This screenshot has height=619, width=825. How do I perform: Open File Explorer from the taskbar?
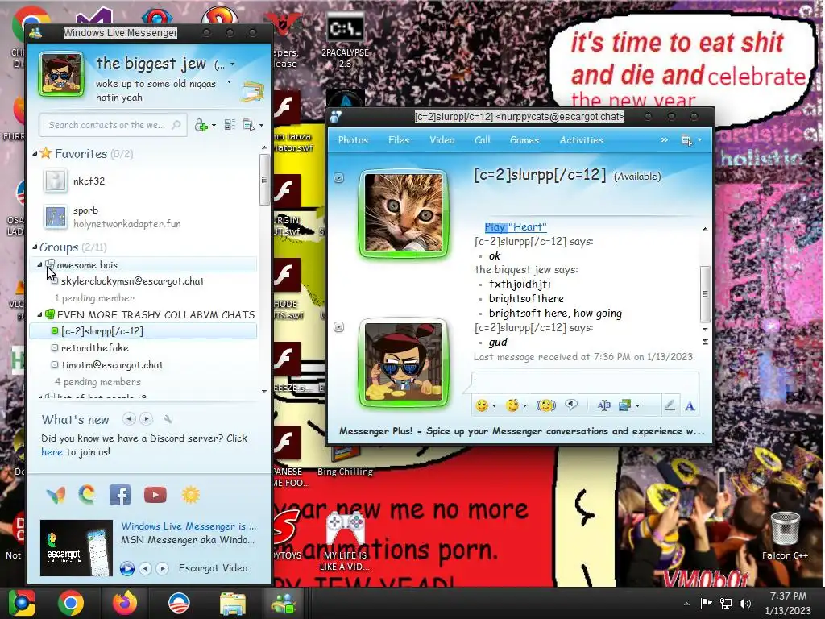pos(232,603)
